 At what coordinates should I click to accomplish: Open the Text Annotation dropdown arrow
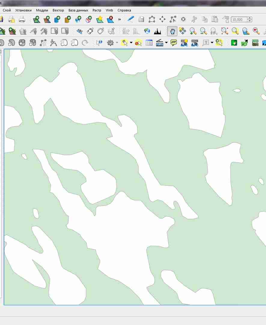coord(212,43)
